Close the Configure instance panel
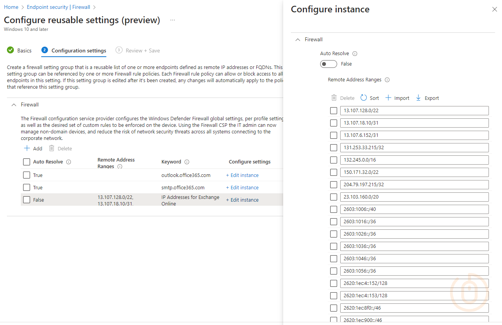The height and width of the screenshot is (325, 502). point(494,9)
